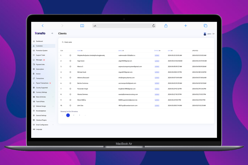Click Active status badge for John Doe
This screenshot has height=165, width=248.
pos(157,105)
